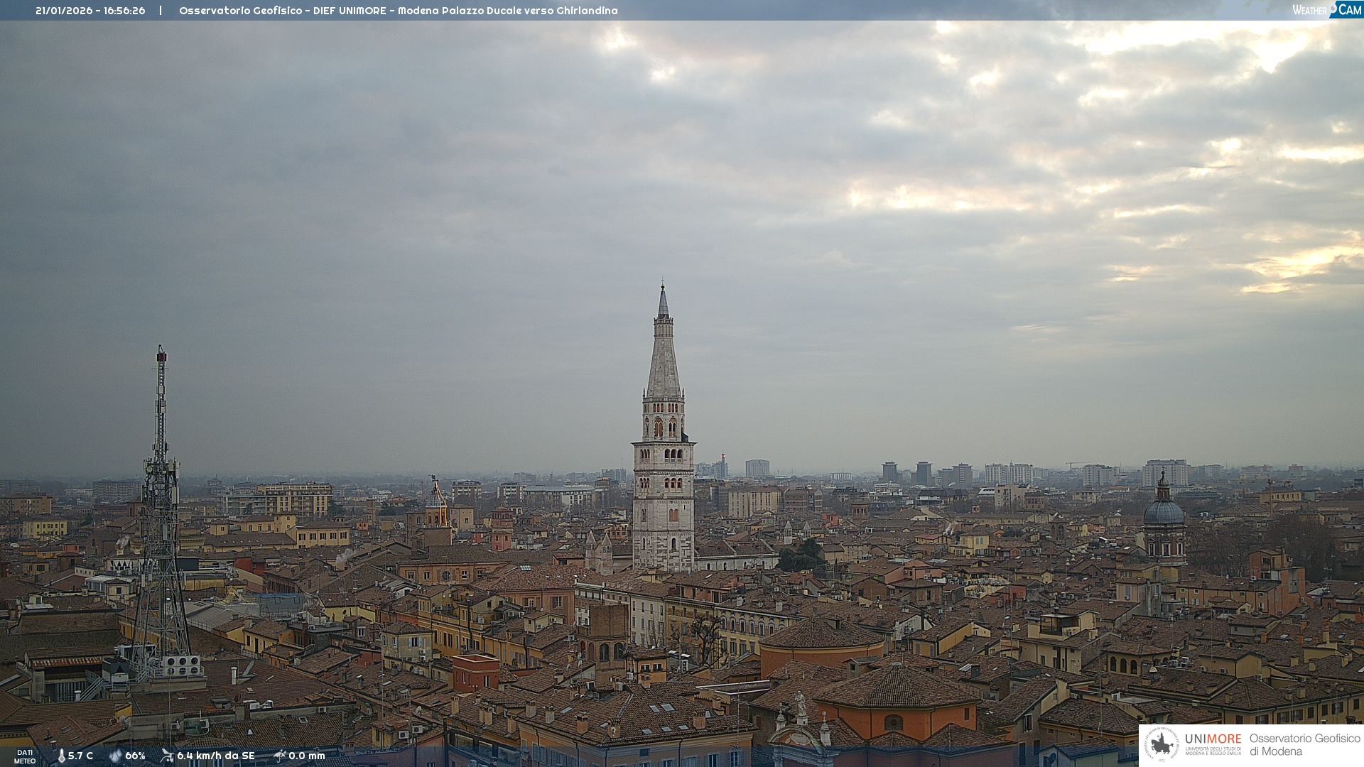Click the 66% humidity value
This screenshot has width=1364, height=767.
click(x=135, y=756)
